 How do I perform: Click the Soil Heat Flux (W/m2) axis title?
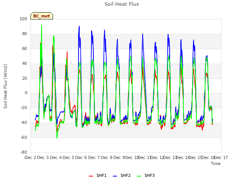pyautogui.click(x=5, y=86)
